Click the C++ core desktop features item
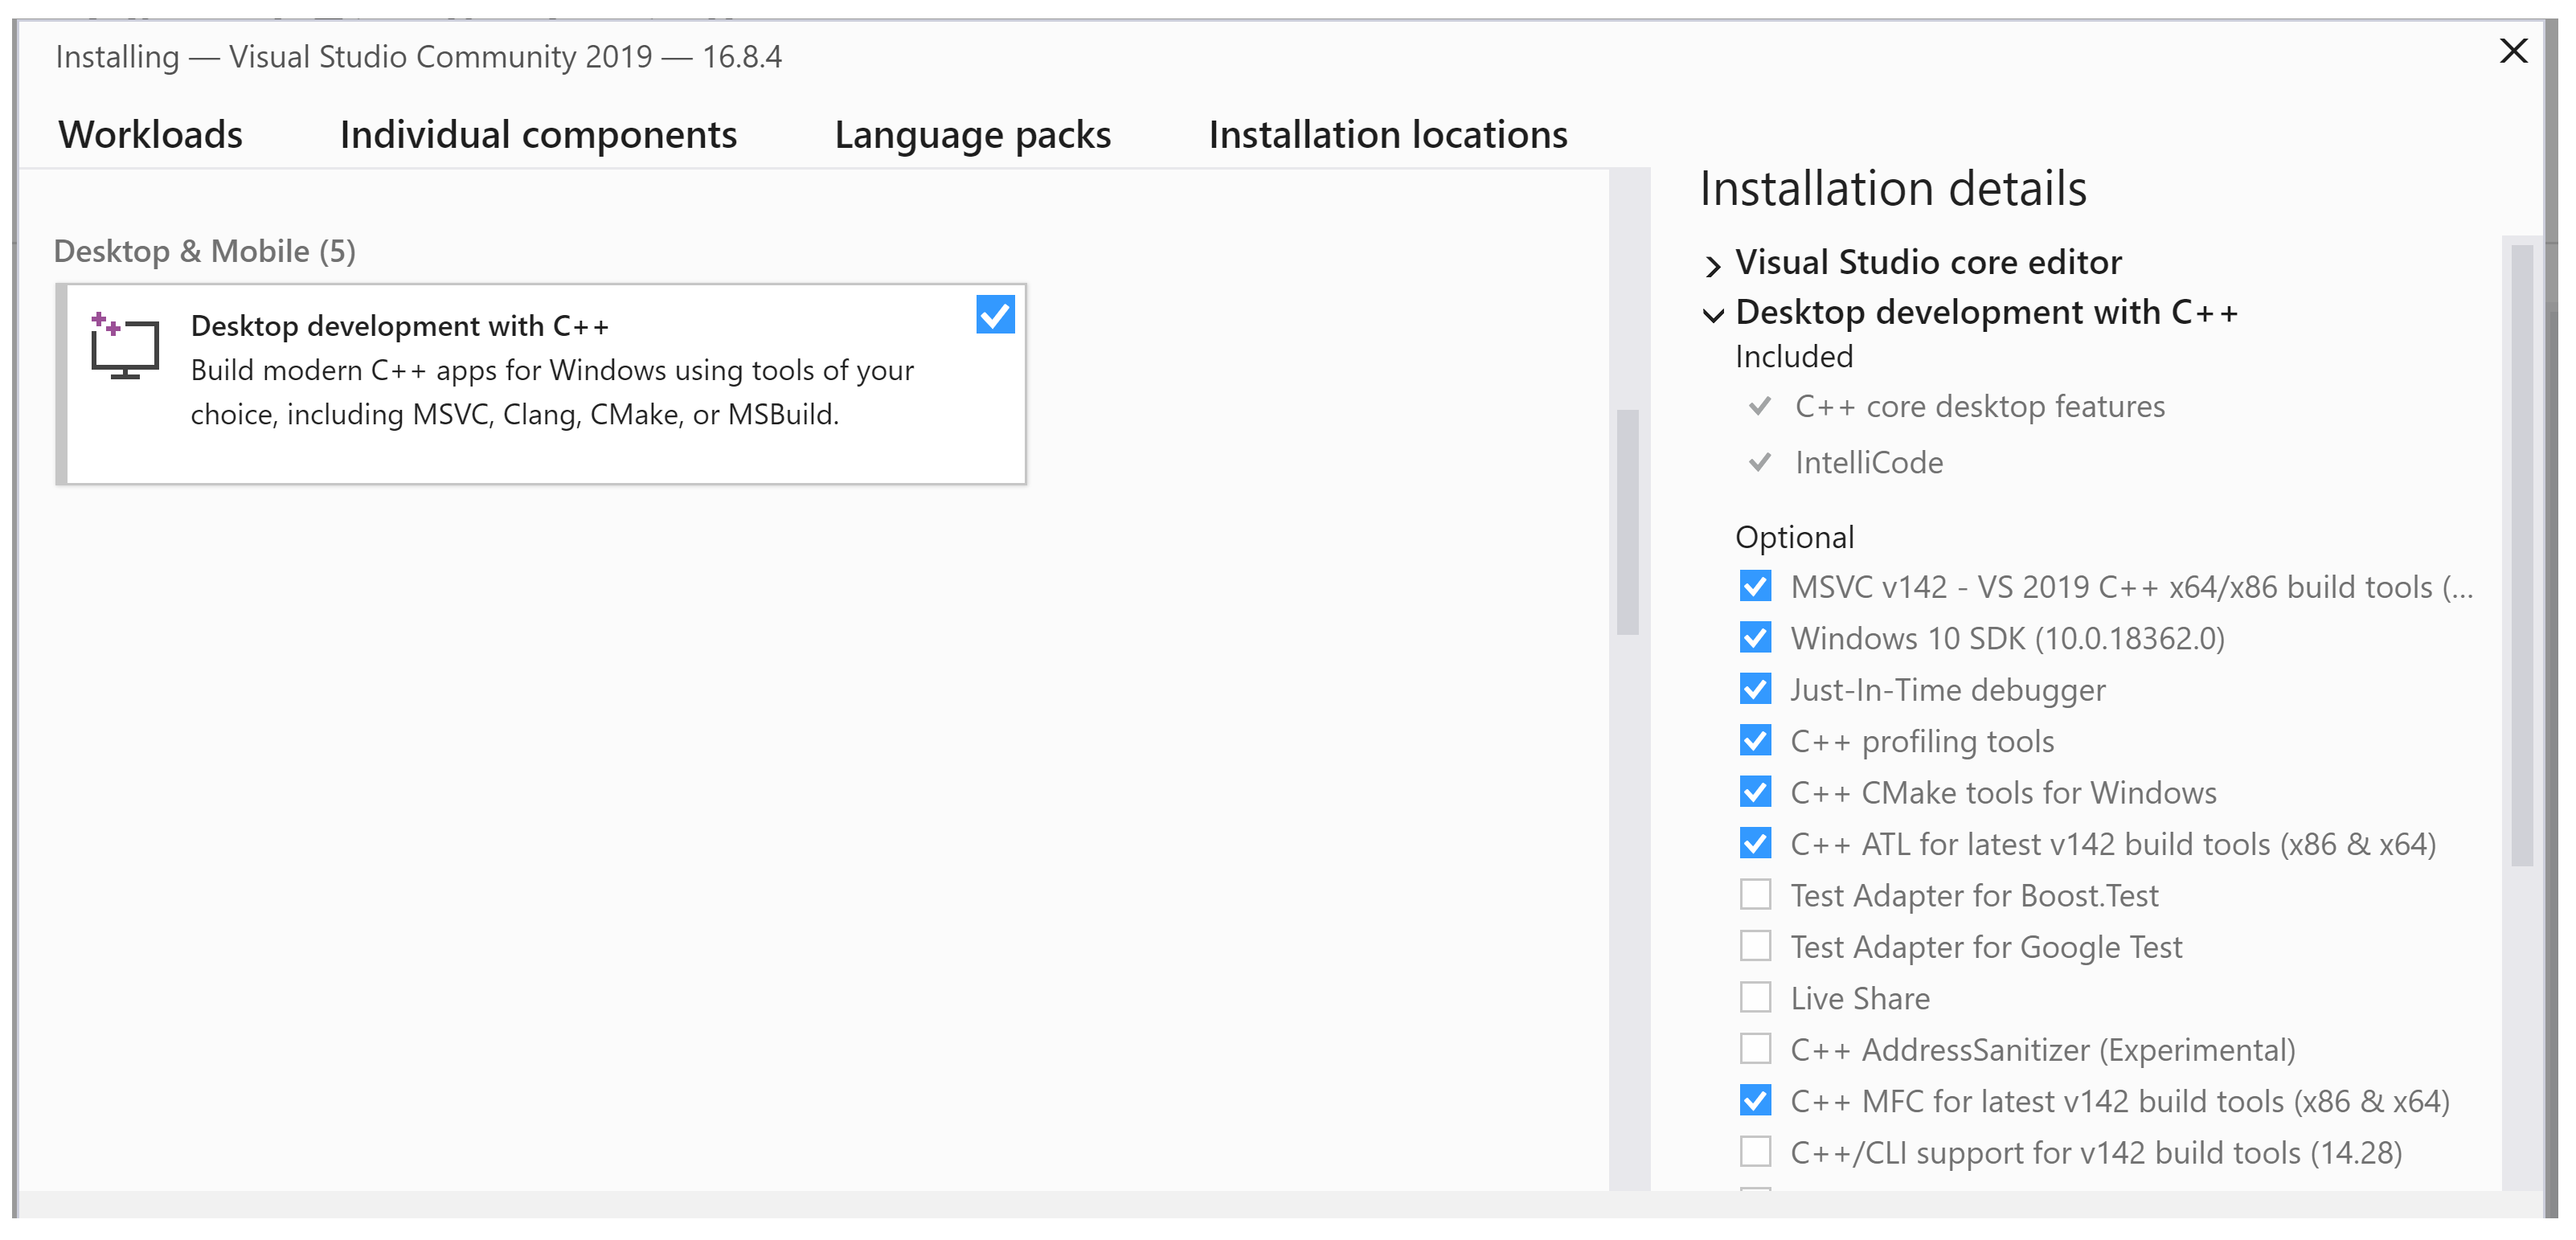The height and width of the screenshot is (1240, 2576). coord(1979,407)
